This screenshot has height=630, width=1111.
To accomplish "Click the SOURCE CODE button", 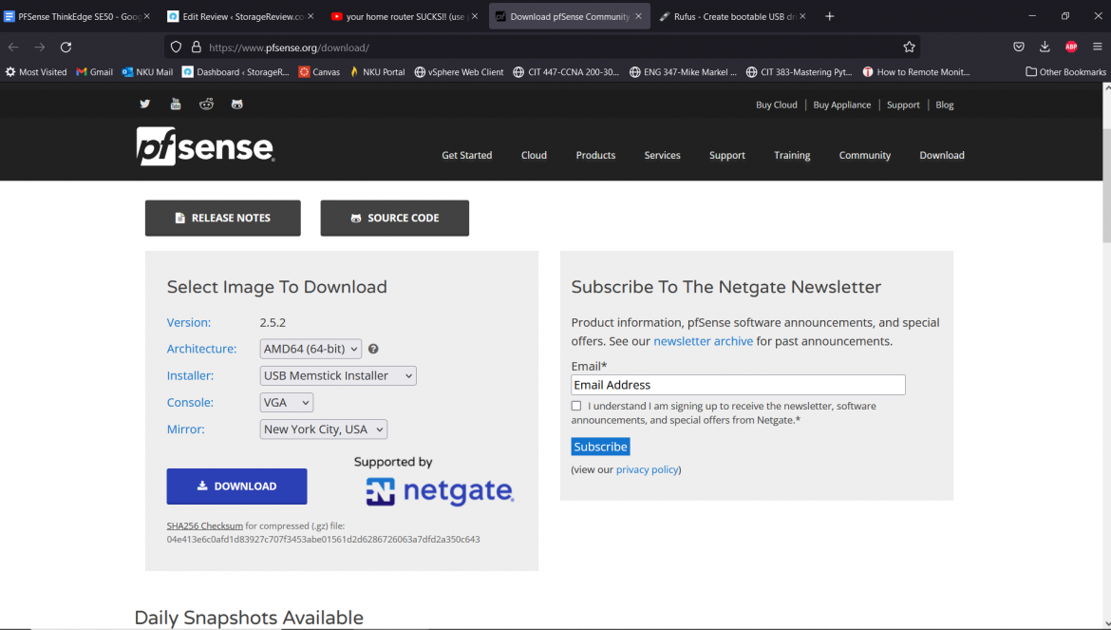I will pos(395,219).
